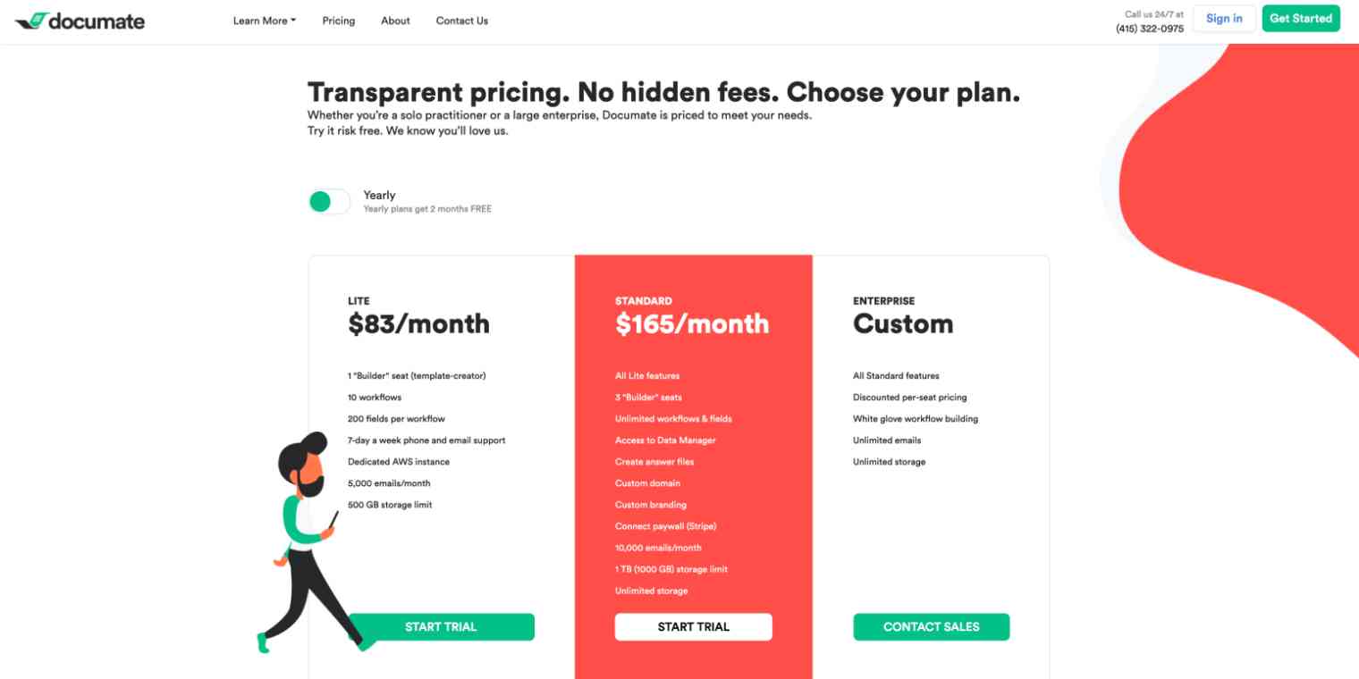Expand the Learn More dropdown

tap(264, 21)
